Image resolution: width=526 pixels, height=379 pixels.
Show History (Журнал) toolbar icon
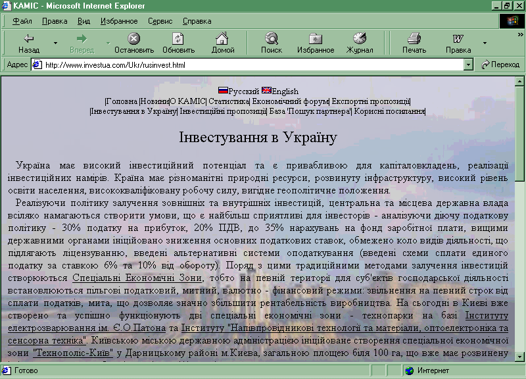click(360, 39)
